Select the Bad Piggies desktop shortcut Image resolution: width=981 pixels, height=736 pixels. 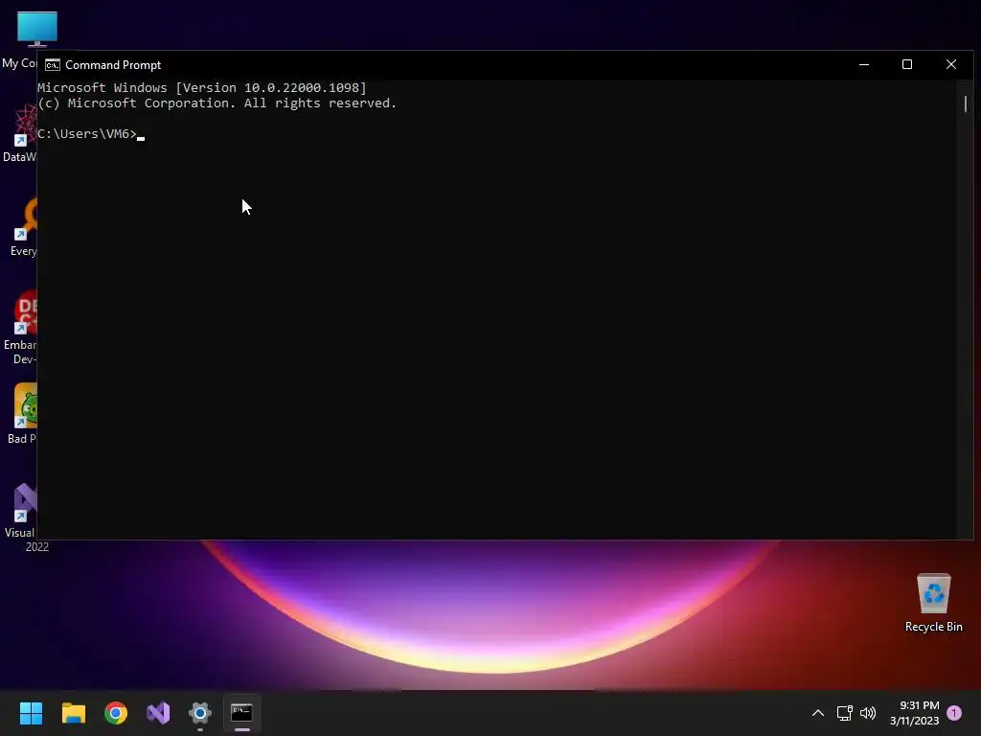click(x=23, y=414)
